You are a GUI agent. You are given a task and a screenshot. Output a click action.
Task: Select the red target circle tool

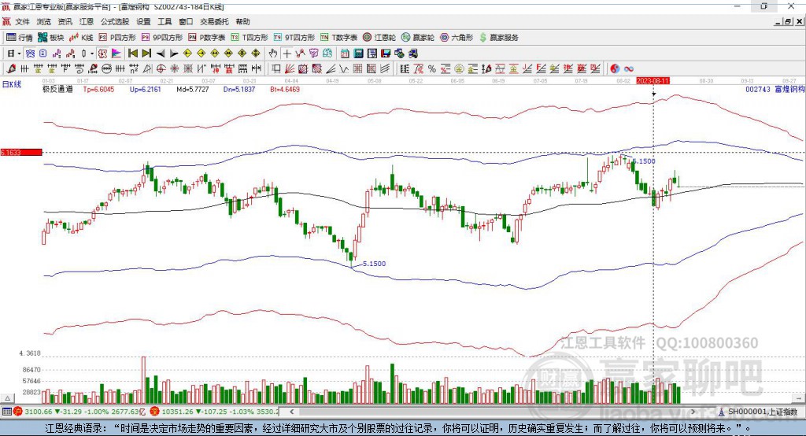161,68
